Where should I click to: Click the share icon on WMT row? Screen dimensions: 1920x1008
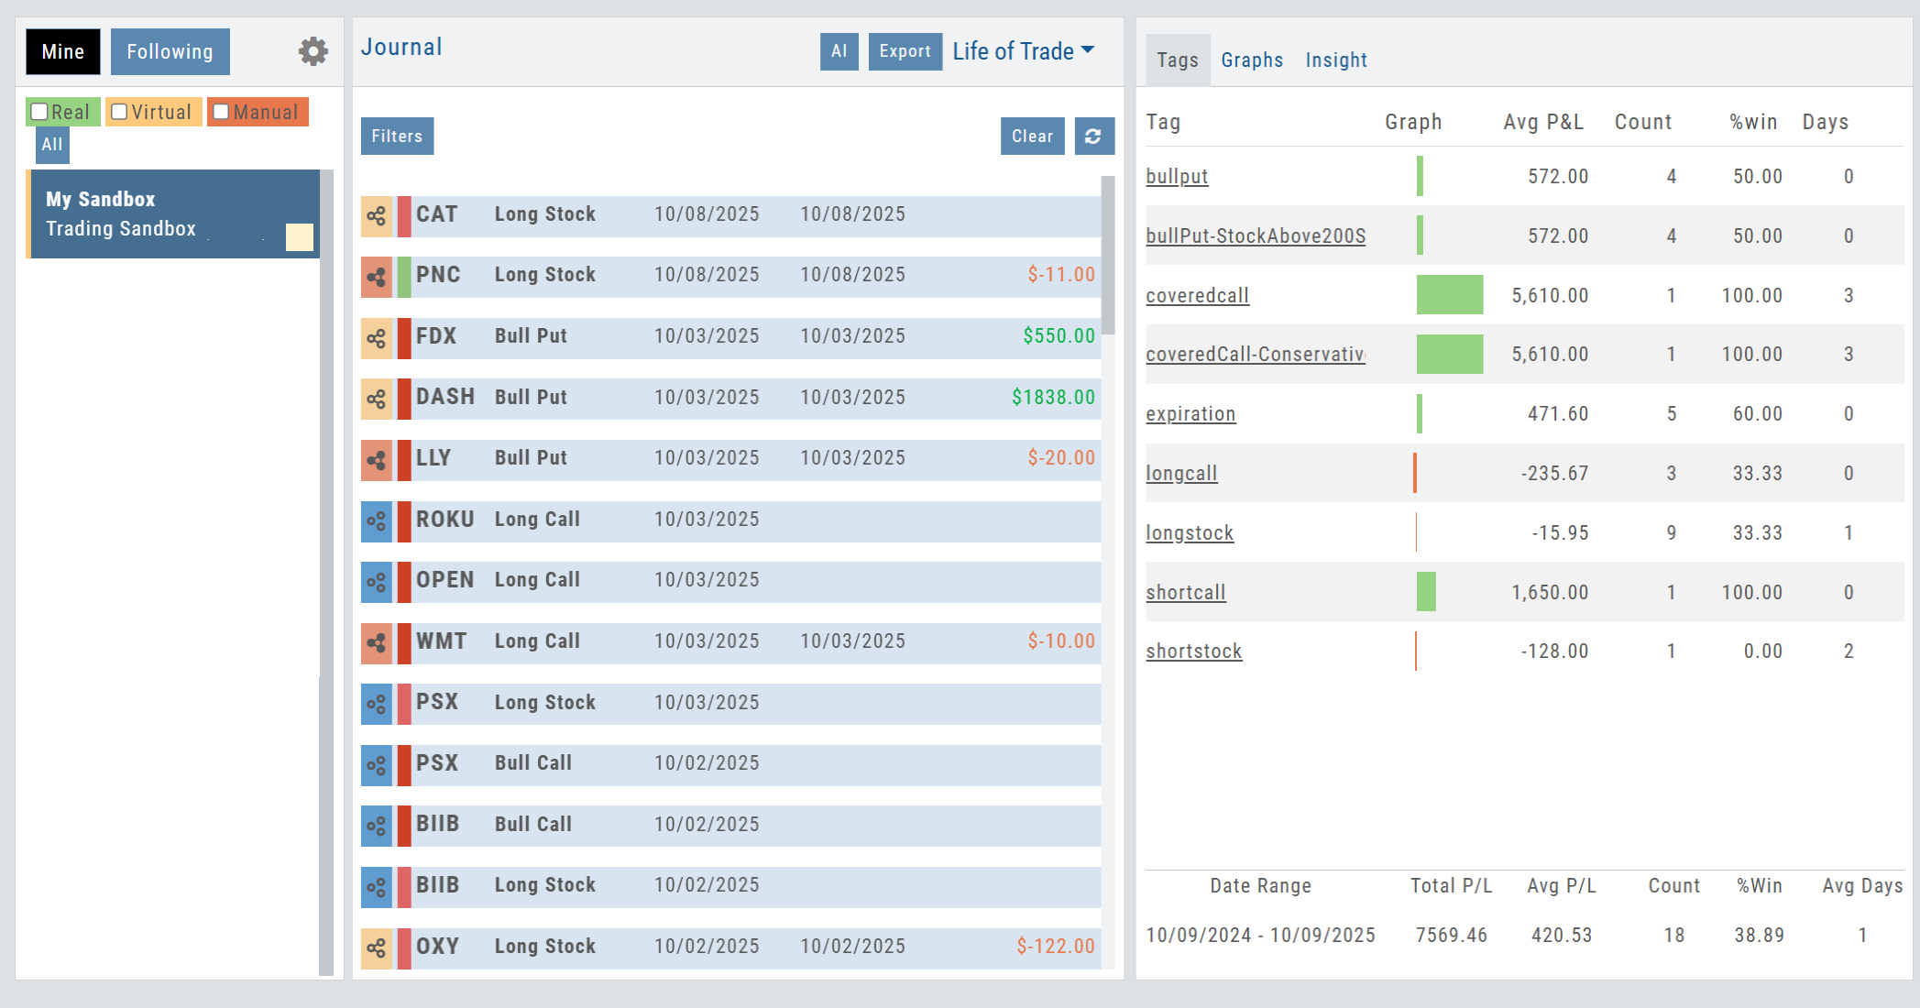(376, 643)
